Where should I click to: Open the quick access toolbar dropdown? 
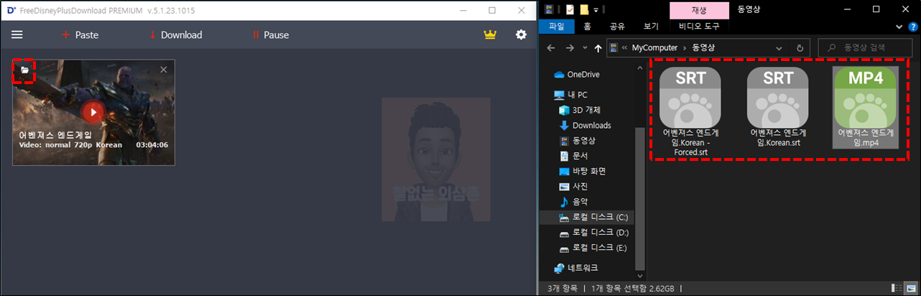[596, 10]
